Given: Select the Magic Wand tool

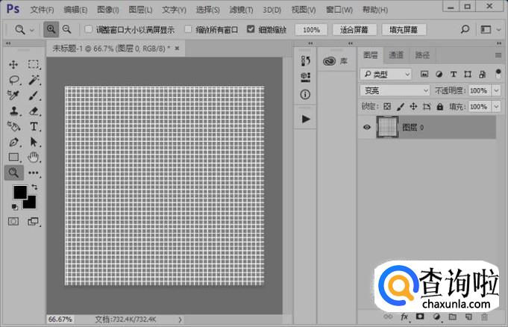Looking at the screenshot, I should (34, 80).
